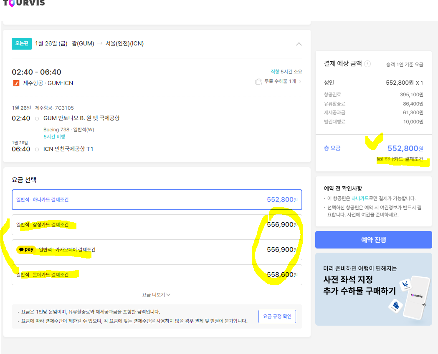Select the 카카오페이 556,900원 fare option
The image size is (438, 354).
pyautogui.click(x=157, y=250)
